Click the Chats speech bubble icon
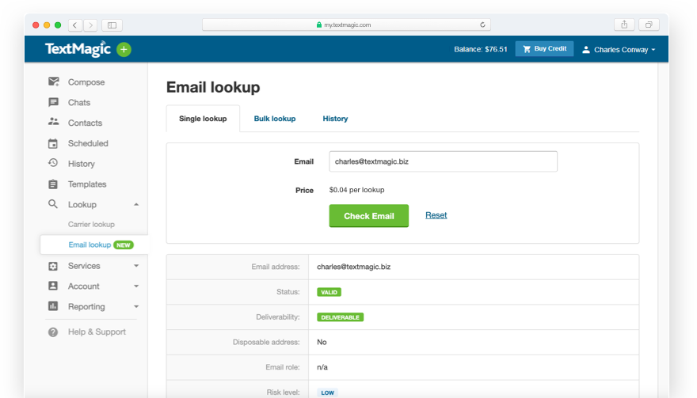697x398 pixels. pos(53,102)
